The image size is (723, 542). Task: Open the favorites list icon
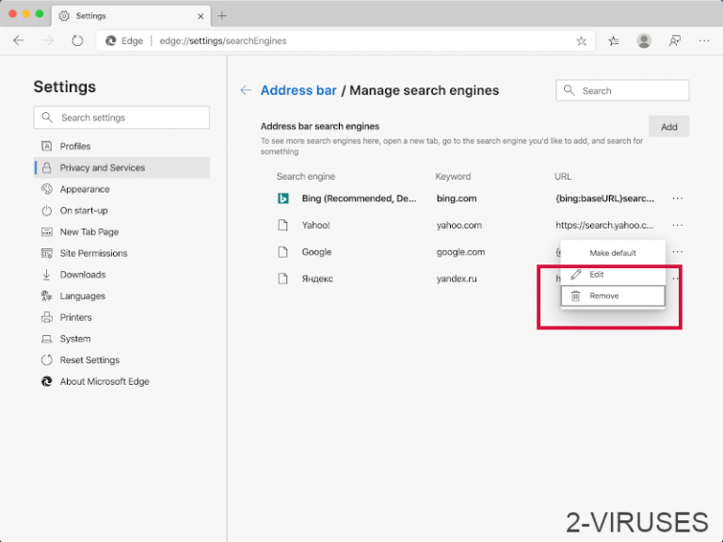[614, 40]
